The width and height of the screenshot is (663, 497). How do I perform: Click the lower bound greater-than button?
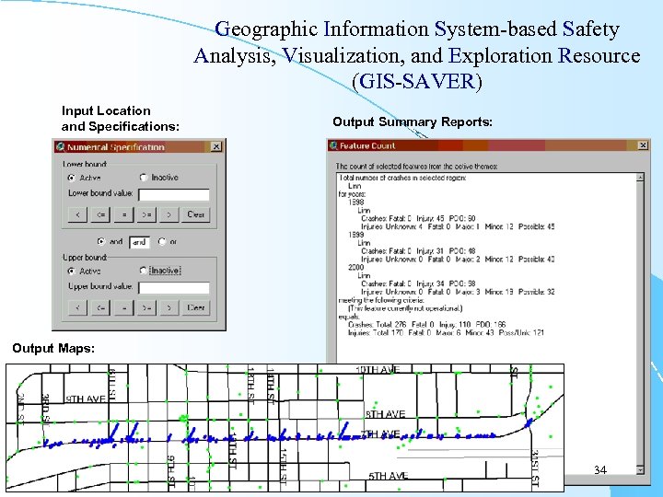click(169, 214)
